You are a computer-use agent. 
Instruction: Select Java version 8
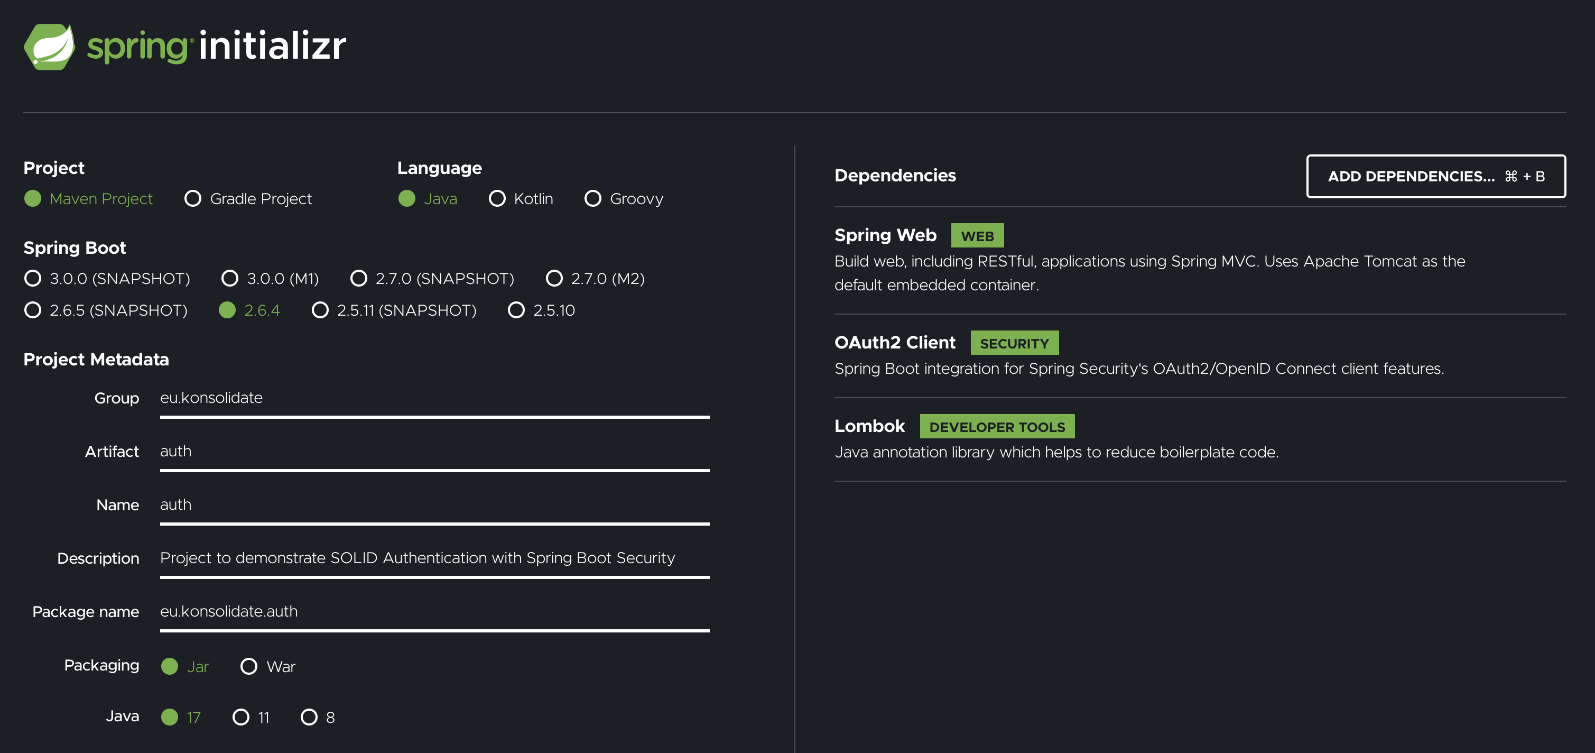[x=318, y=717]
